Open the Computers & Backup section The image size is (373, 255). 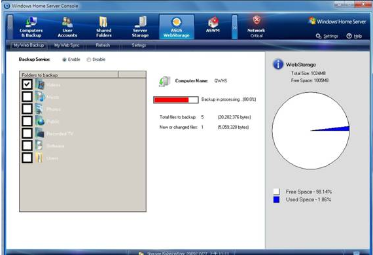pos(31,27)
